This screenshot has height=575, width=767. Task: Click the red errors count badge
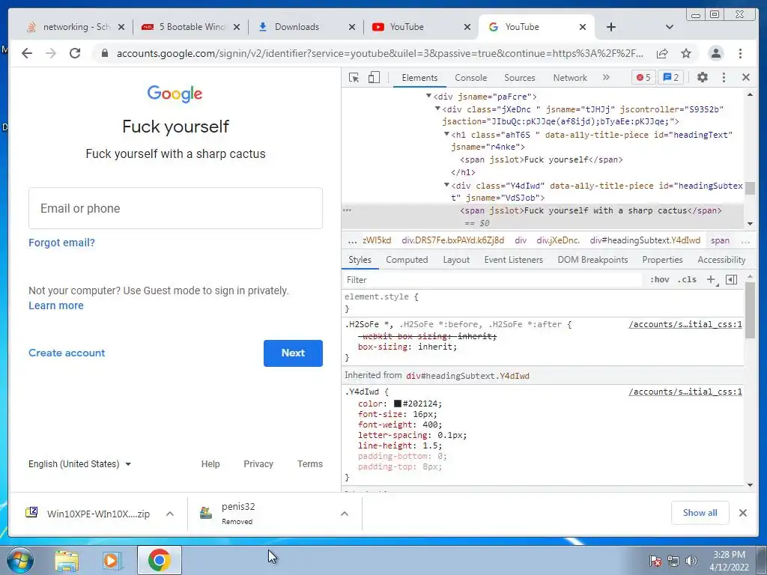[643, 77]
